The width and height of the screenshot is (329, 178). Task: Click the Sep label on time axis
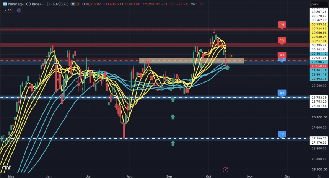(x=169, y=176)
